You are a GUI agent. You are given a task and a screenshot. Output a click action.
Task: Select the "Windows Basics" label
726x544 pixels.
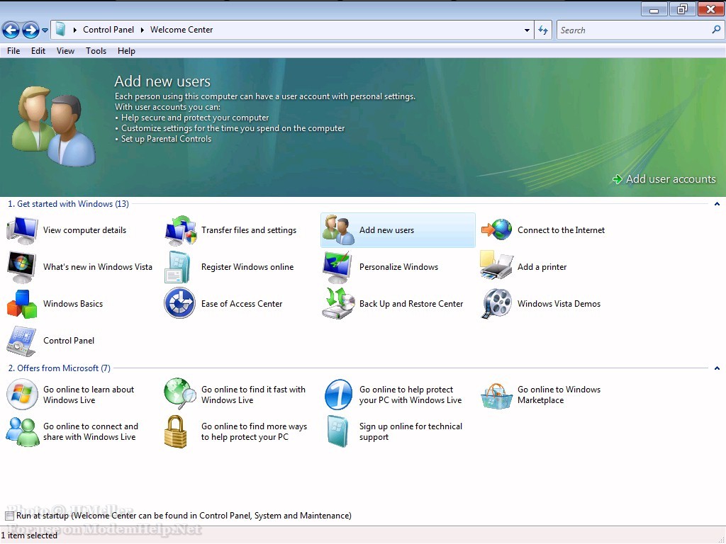pyautogui.click(x=73, y=304)
